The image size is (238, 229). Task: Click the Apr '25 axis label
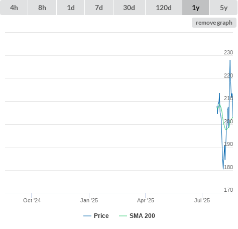(x=146, y=200)
